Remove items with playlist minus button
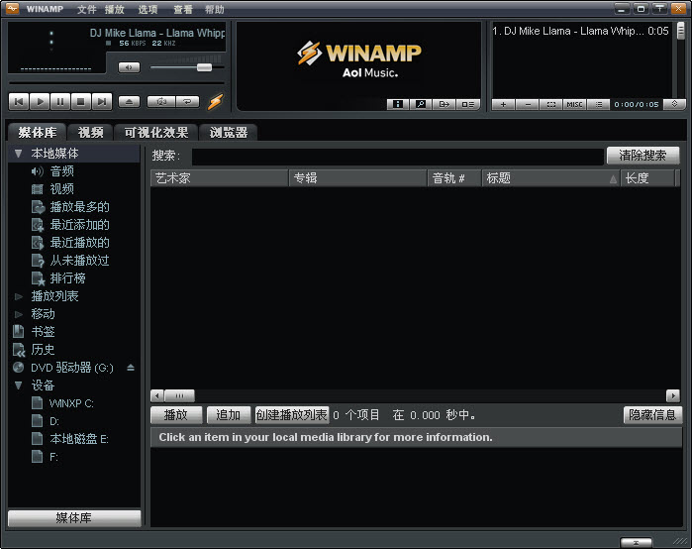 pos(528,105)
